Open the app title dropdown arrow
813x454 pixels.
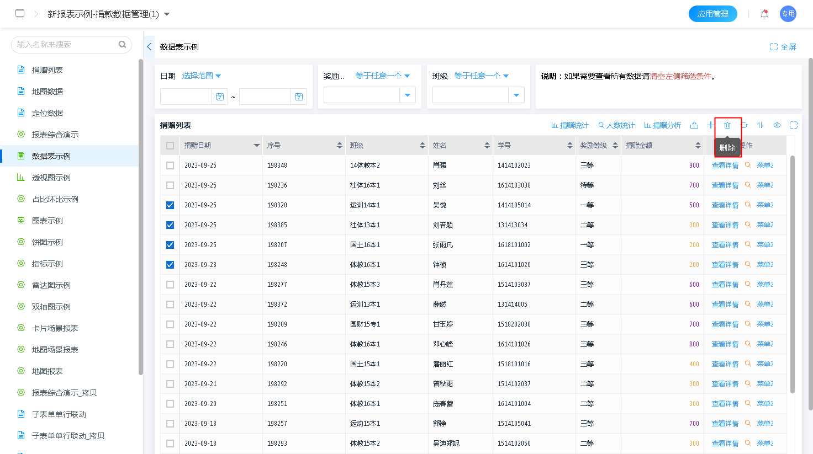point(167,14)
